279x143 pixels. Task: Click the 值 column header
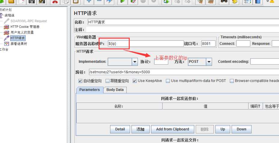point(206,106)
